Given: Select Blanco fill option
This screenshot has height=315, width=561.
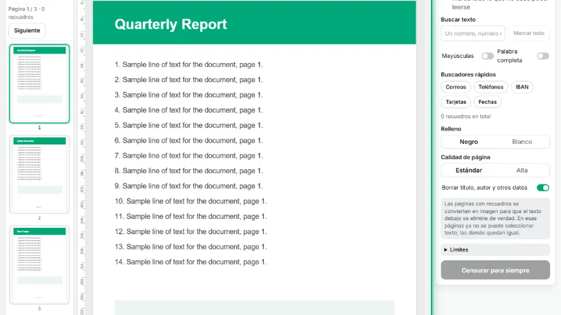Looking at the screenshot, I should click(x=521, y=142).
